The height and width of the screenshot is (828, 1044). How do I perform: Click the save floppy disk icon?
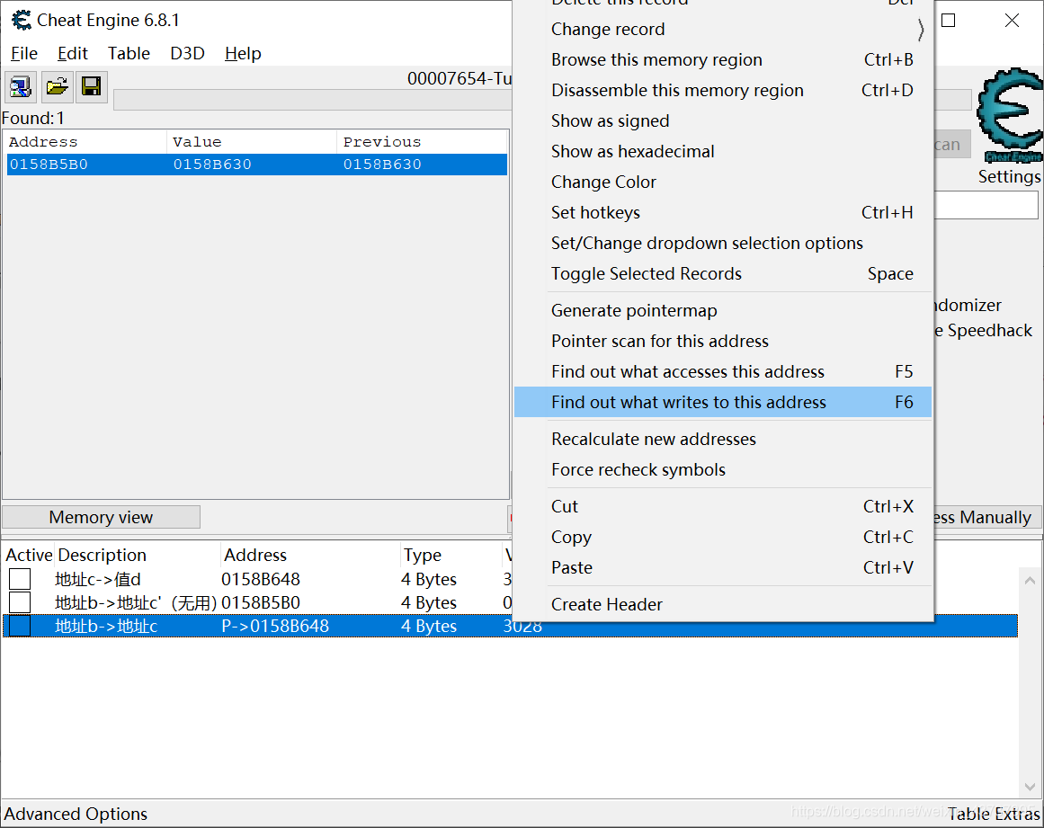pos(91,86)
